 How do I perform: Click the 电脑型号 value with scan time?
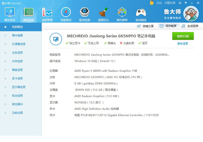(x=122, y=55)
